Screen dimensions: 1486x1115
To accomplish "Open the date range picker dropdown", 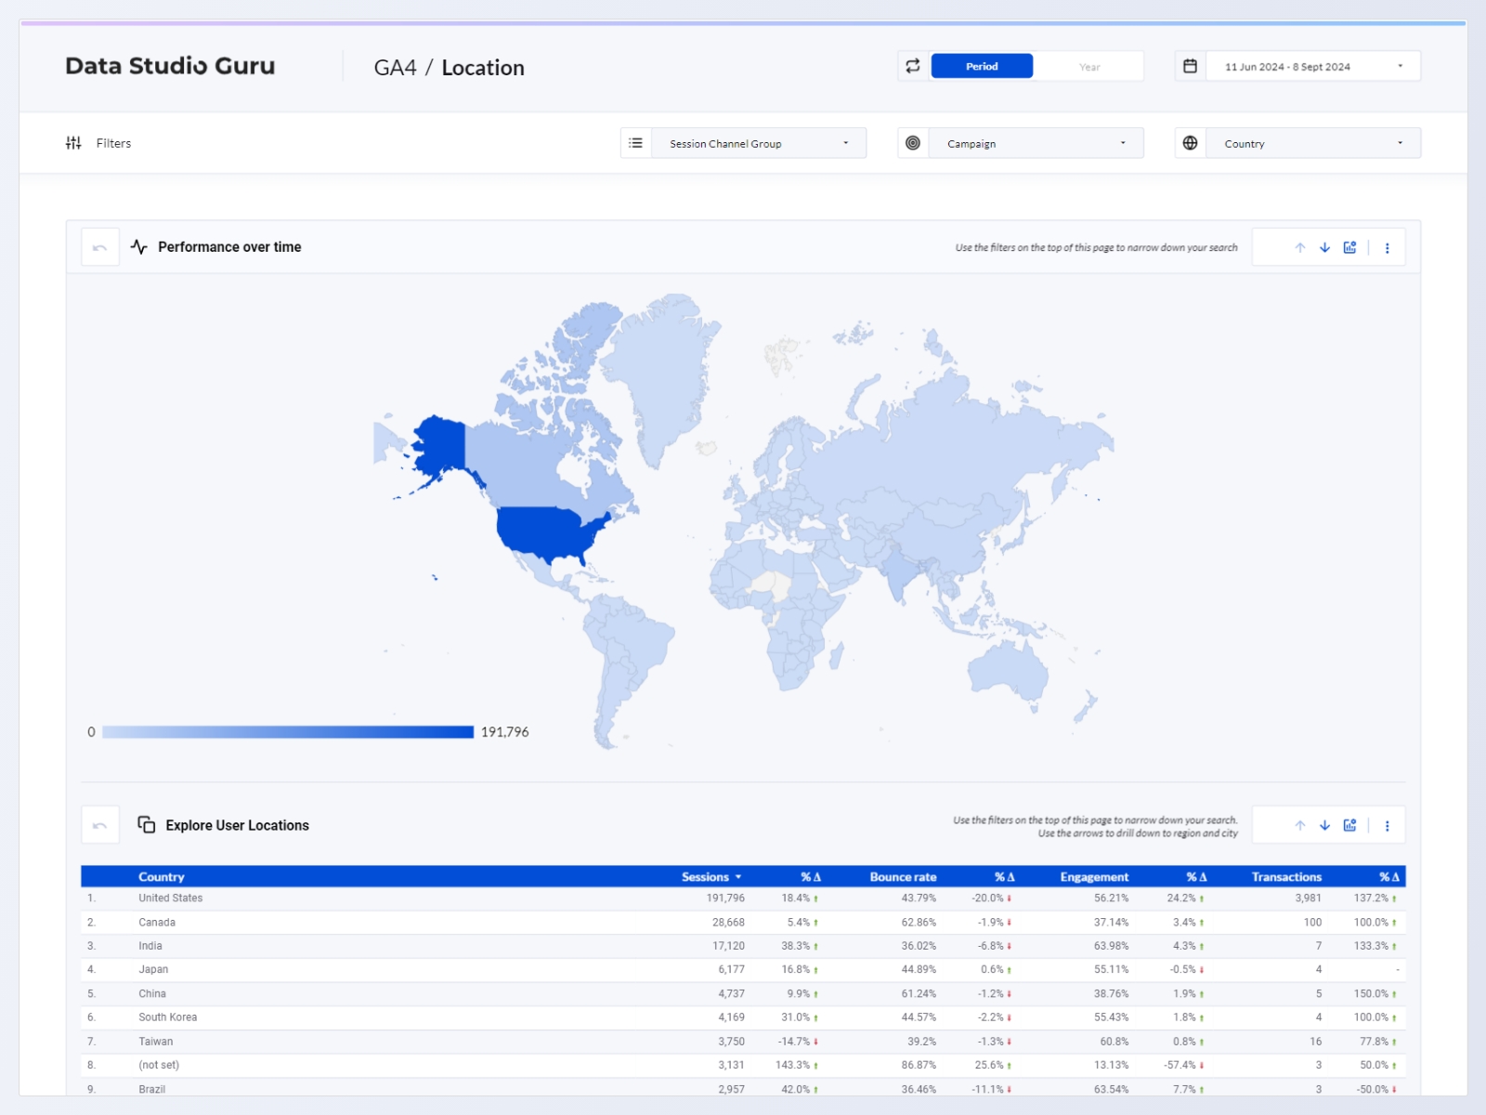I will click(1311, 67).
